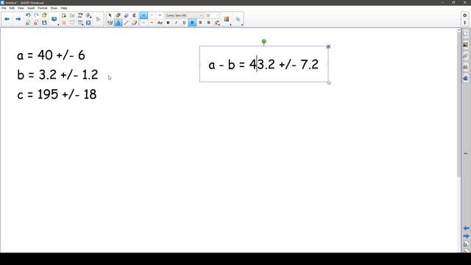471x265 pixels.
Task: Open the File menu
Action: click(x=4, y=8)
